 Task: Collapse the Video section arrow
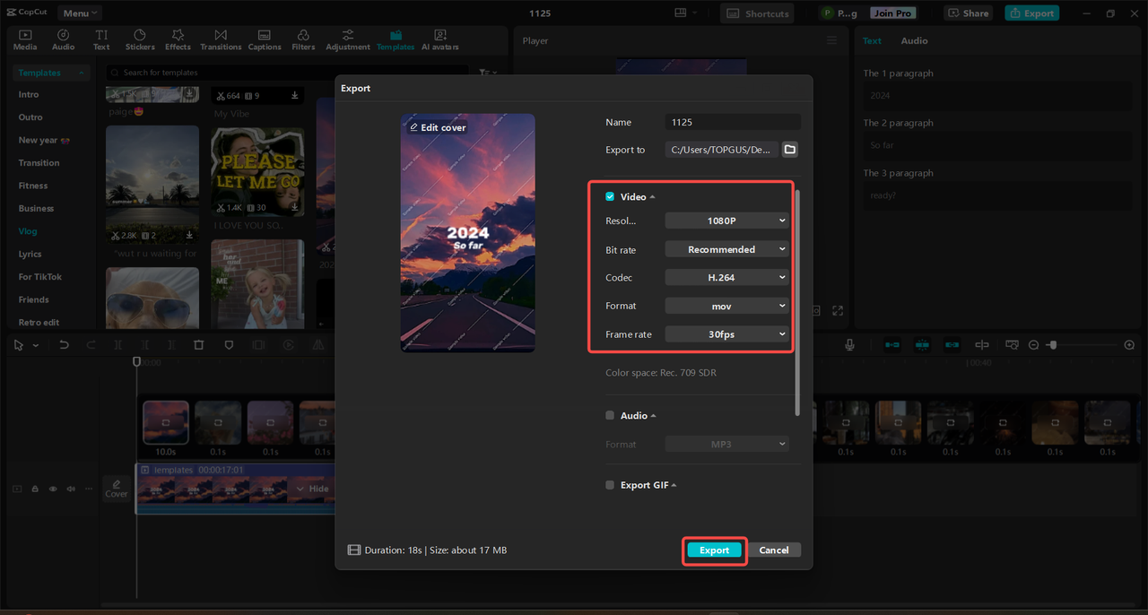652,196
